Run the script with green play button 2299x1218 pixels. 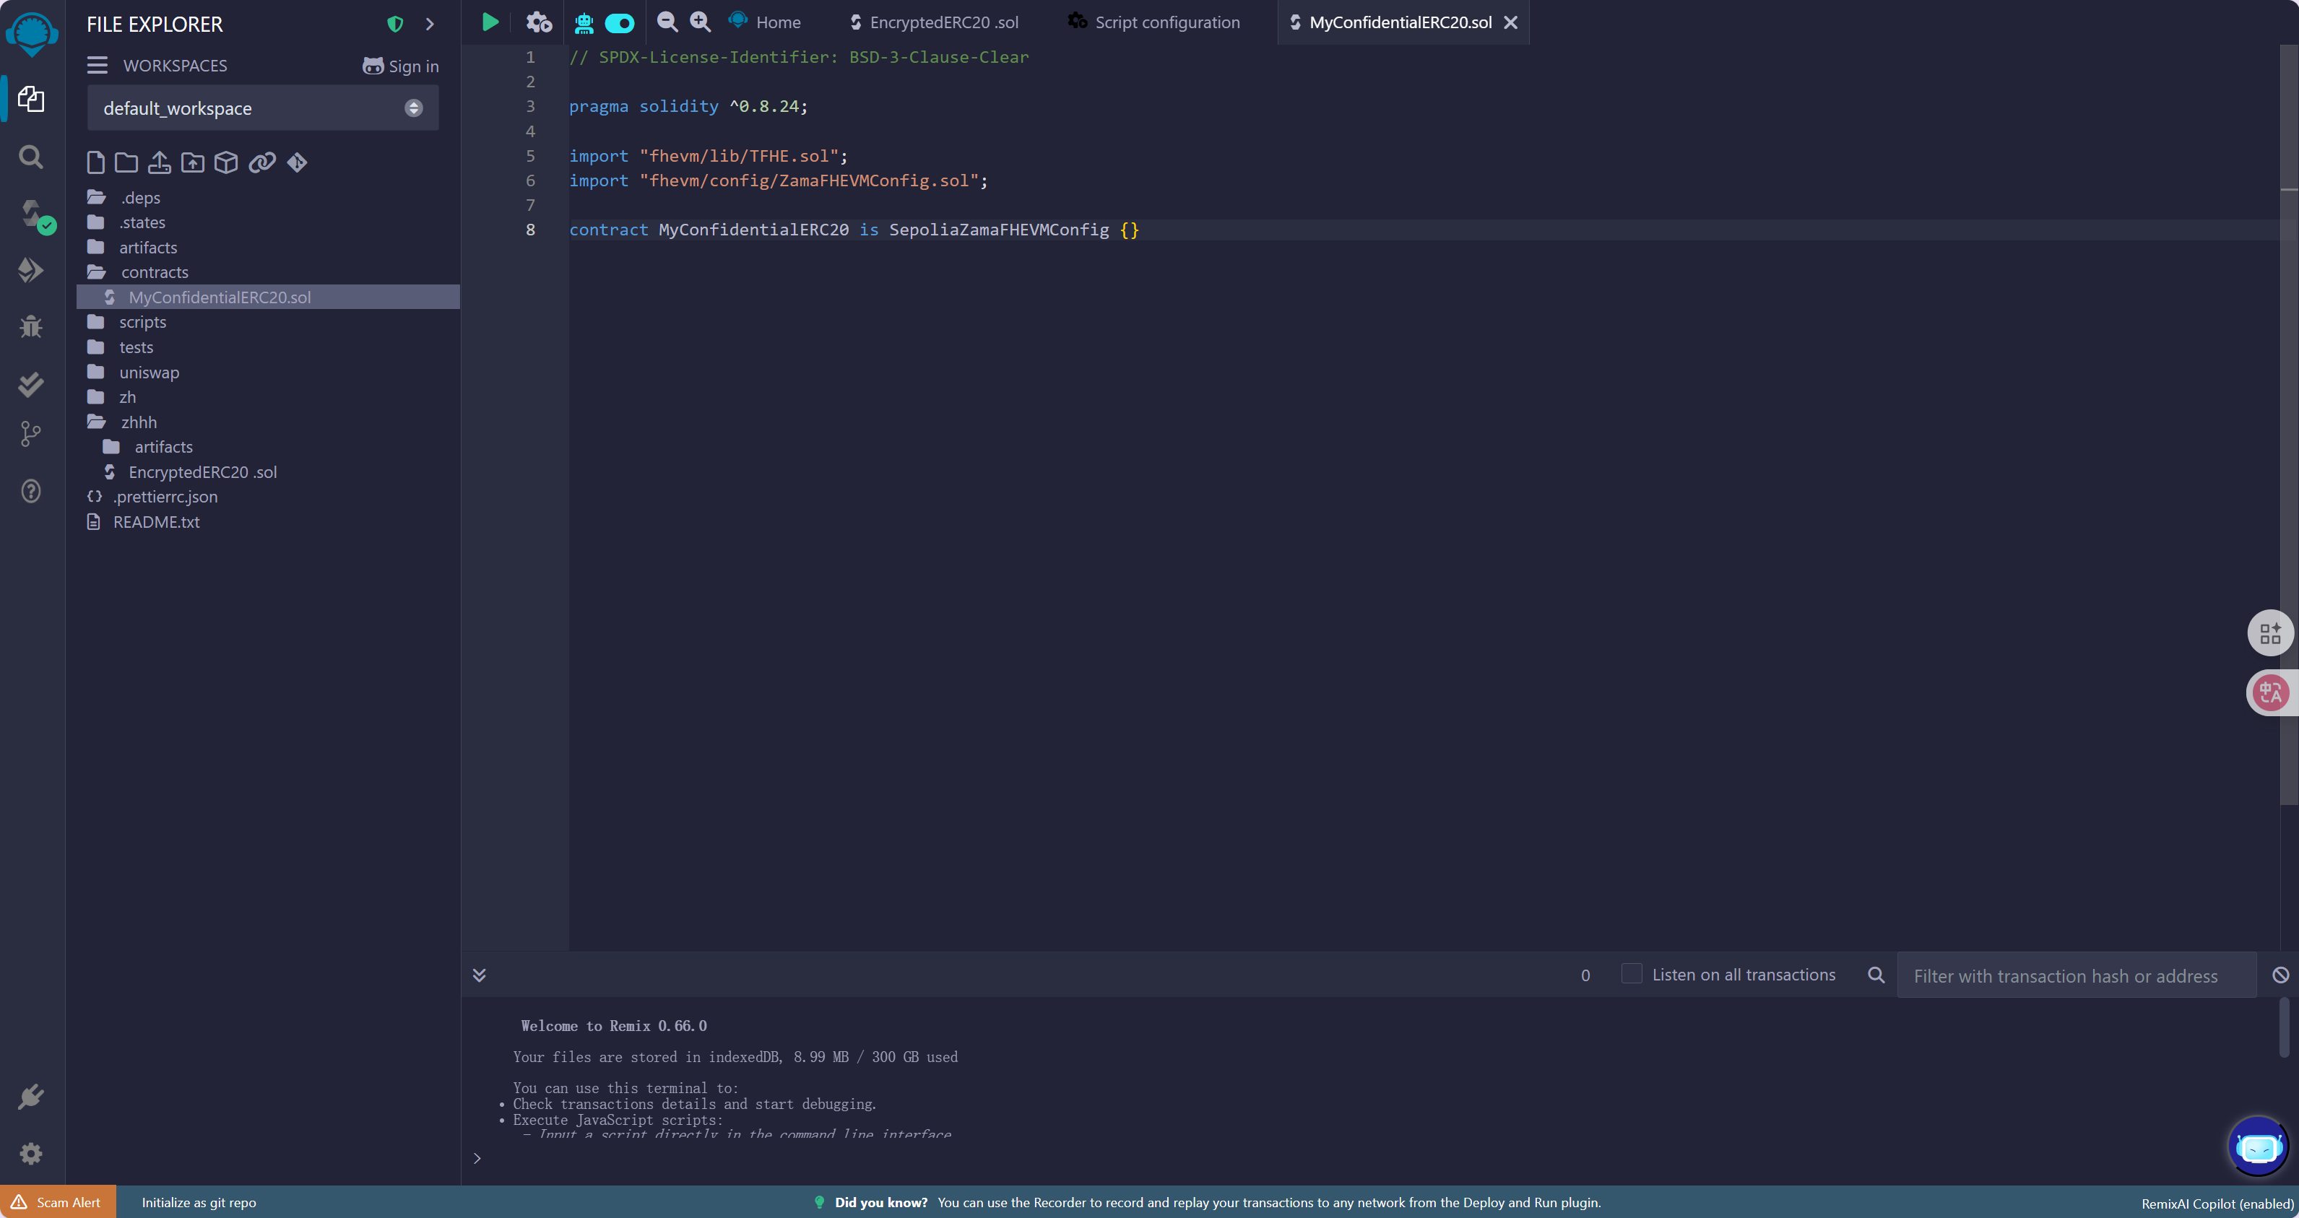point(490,22)
